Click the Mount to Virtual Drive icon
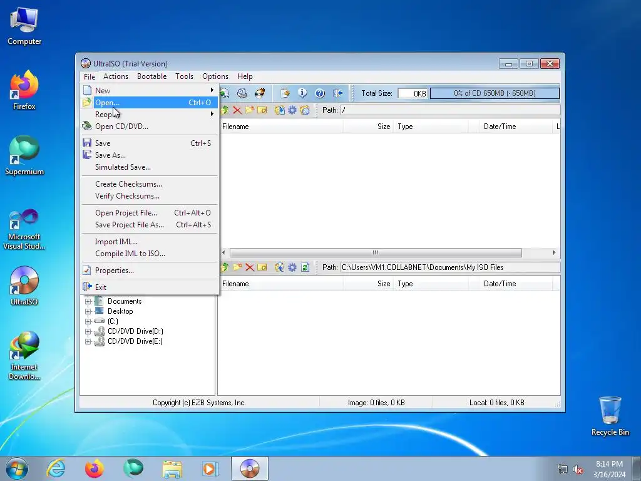 point(242,93)
